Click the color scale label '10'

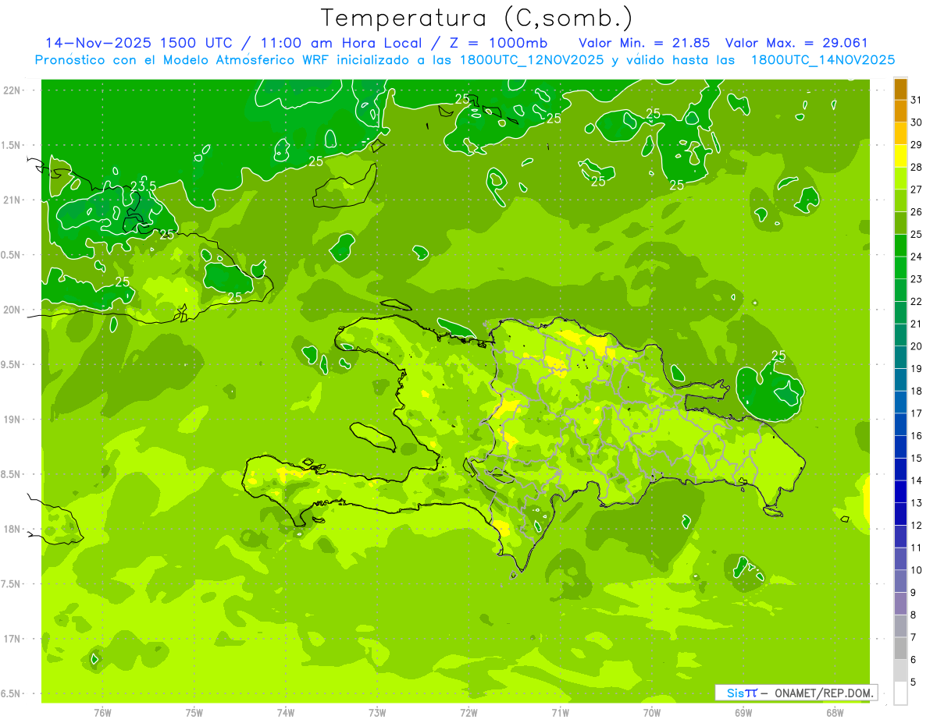coord(917,570)
